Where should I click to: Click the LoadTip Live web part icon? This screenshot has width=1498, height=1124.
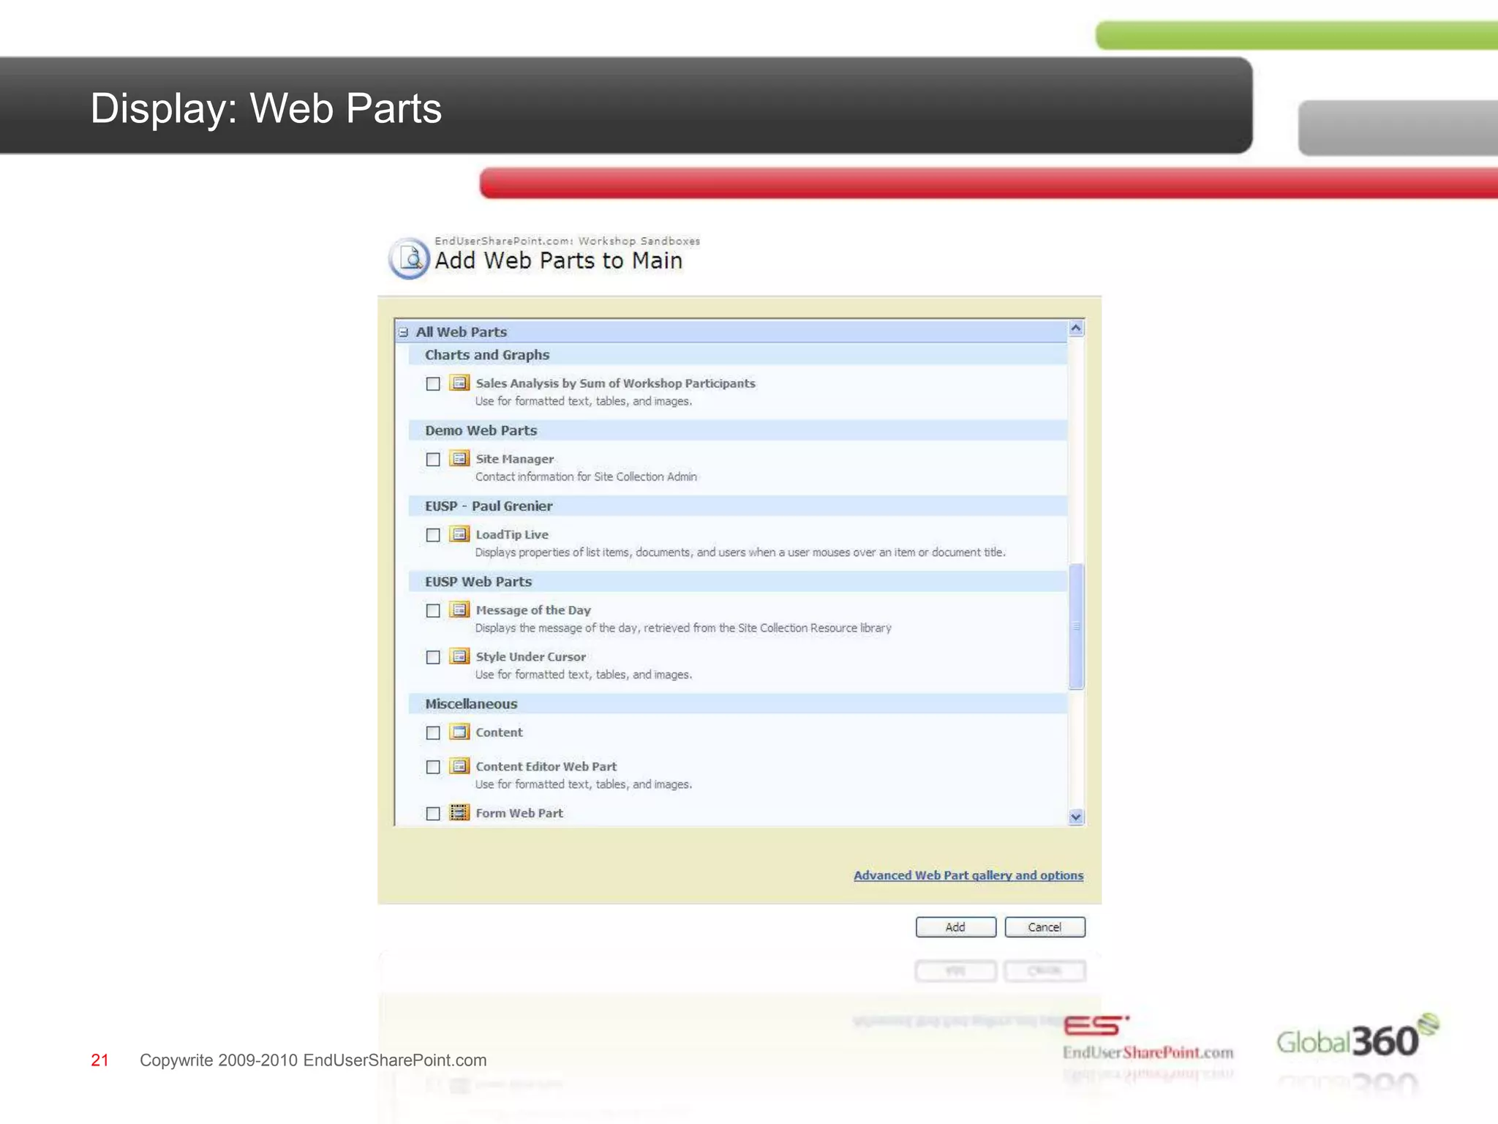click(459, 534)
